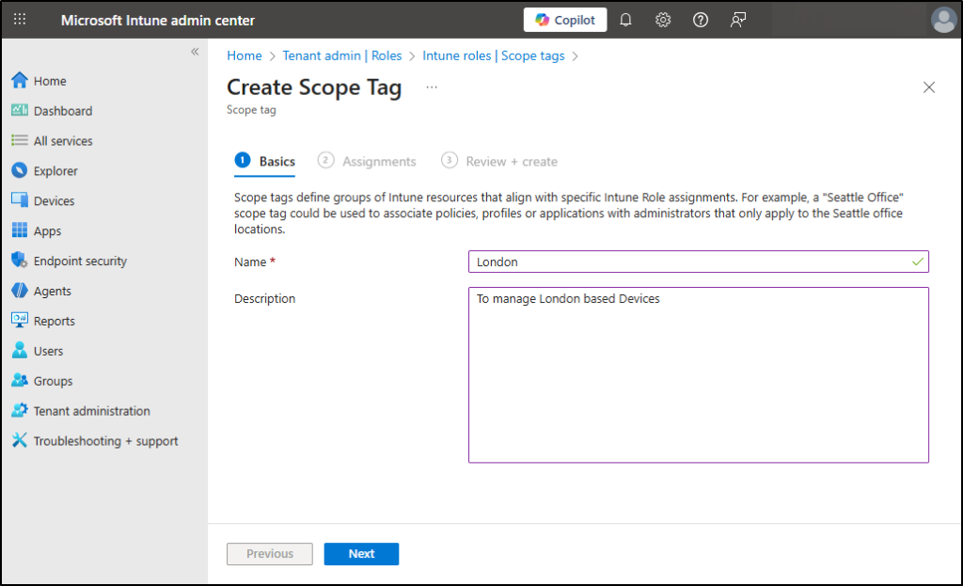This screenshot has height=586, width=963.
Task: Open the notifications bell
Action: point(625,20)
